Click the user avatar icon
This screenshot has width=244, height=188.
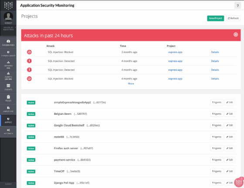(x=8, y=17)
